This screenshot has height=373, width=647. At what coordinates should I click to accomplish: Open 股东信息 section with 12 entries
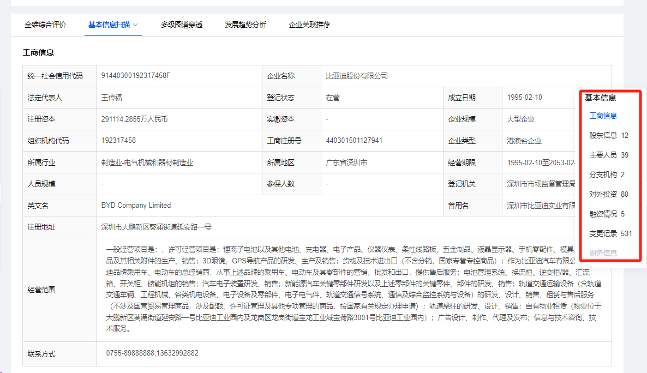point(608,135)
